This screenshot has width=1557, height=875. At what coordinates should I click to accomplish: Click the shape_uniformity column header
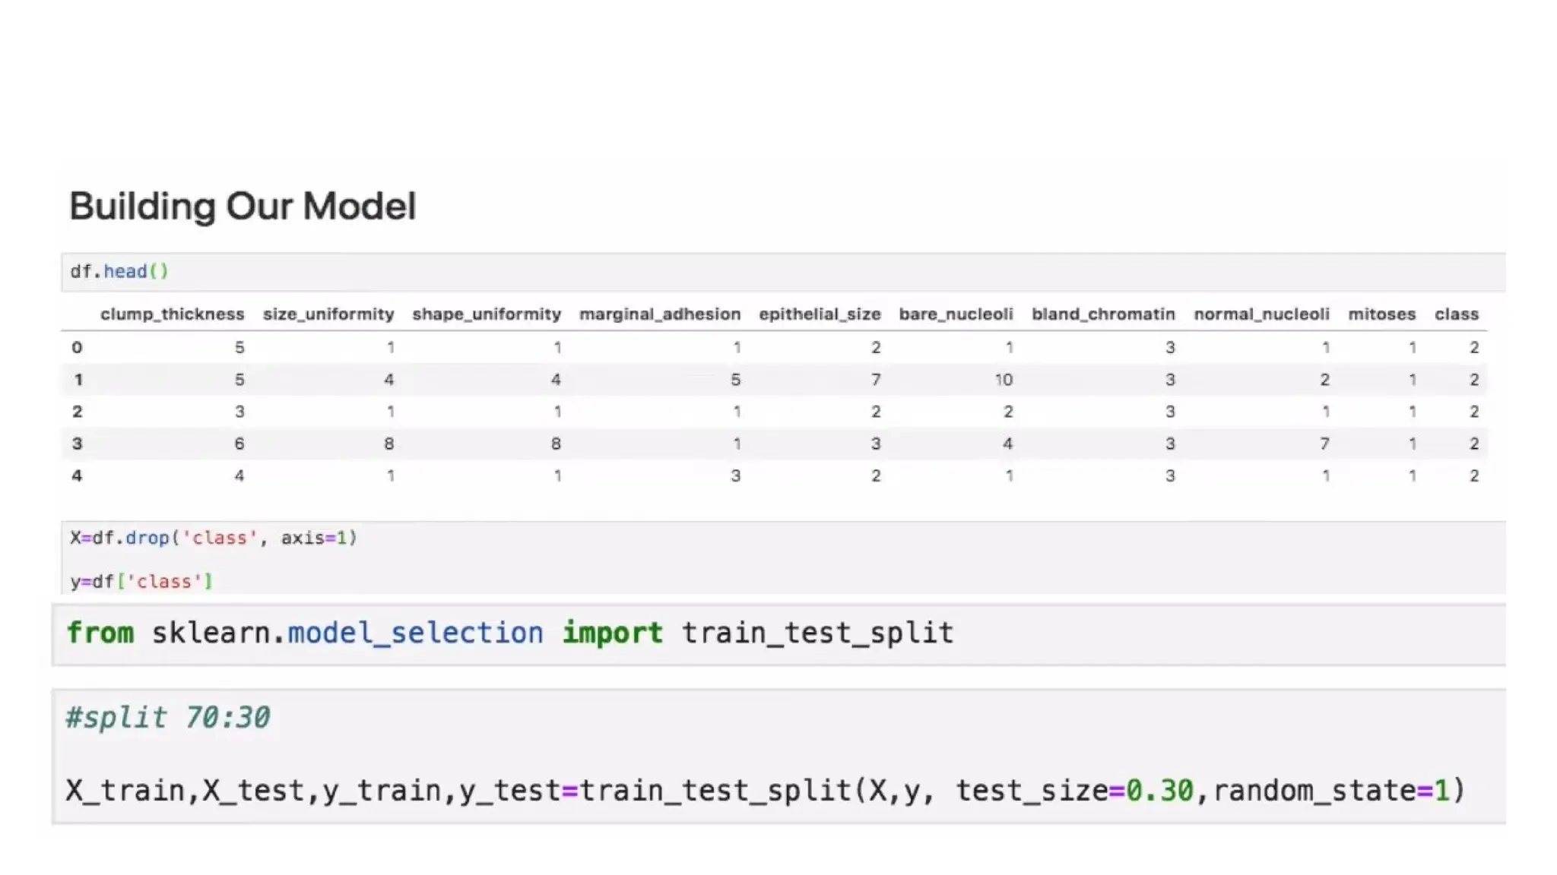[486, 314]
